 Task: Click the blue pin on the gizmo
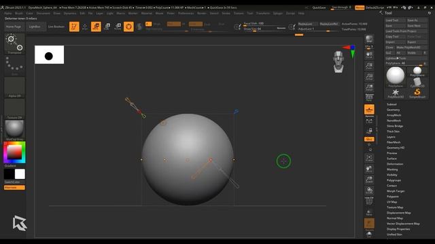tap(236, 111)
